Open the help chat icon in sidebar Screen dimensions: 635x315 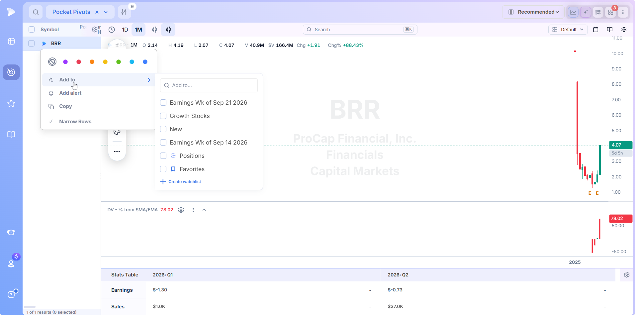tap(11, 294)
